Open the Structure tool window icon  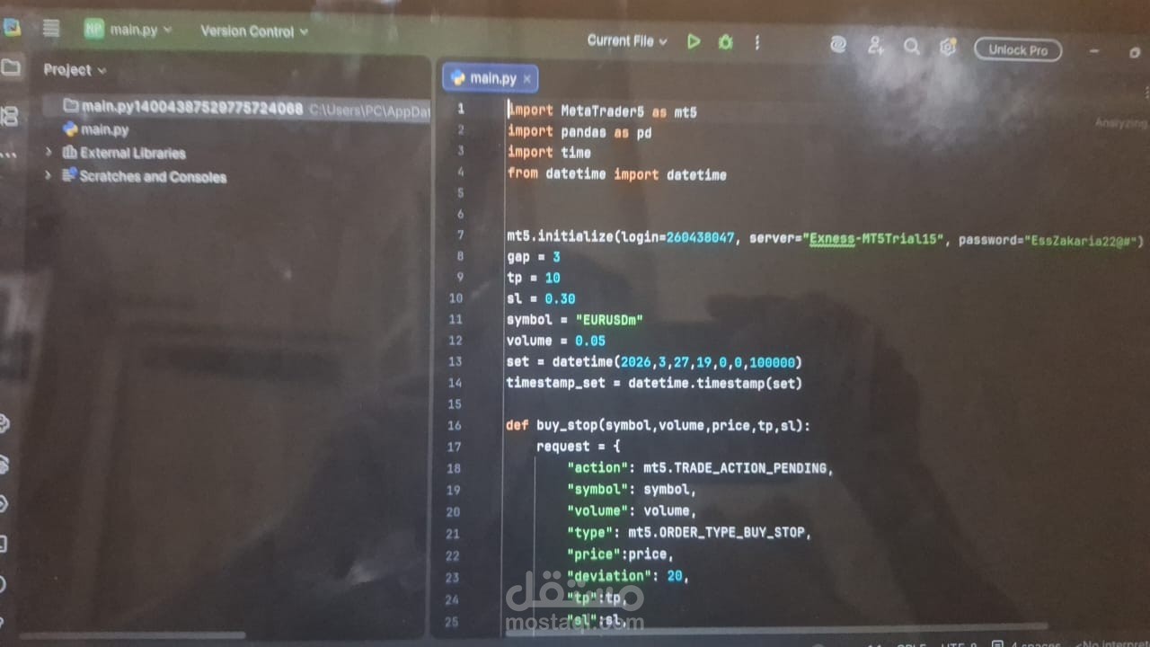coord(9,115)
